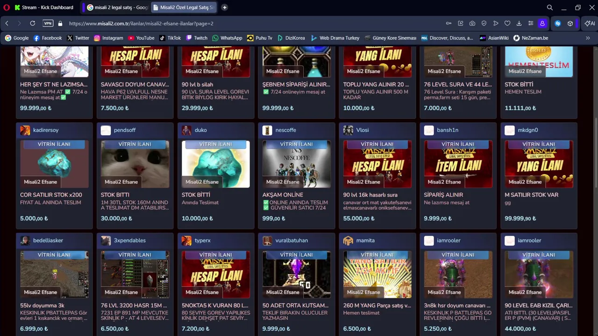Open the AsianWiki bookmark
This screenshot has width=598, height=336.
coord(494,38)
